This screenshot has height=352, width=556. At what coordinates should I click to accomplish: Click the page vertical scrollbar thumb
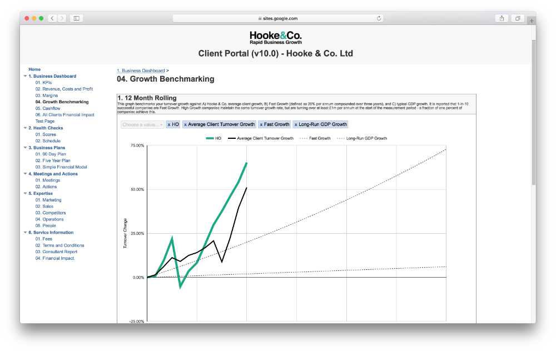534,112
